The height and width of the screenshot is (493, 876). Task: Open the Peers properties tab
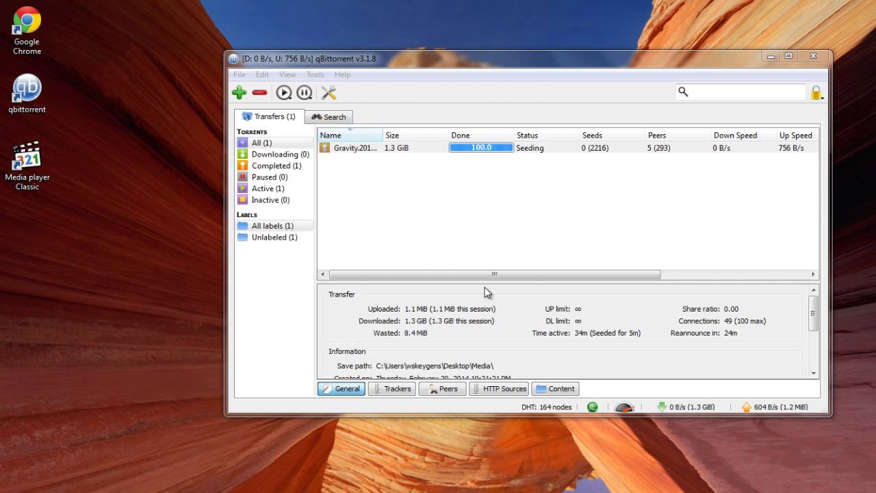(442, 389)
